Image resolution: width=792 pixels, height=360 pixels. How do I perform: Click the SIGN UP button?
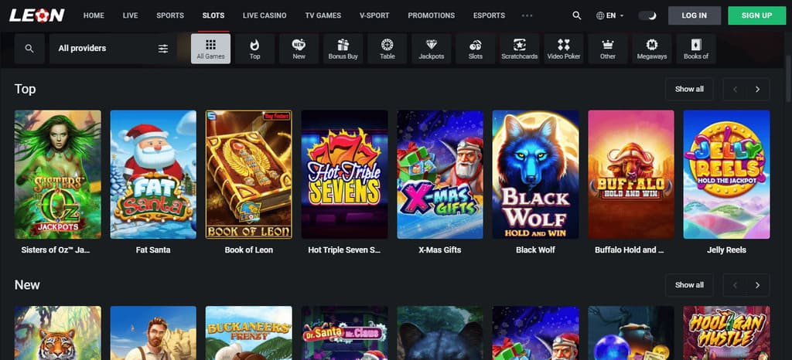tap(756, 15)
